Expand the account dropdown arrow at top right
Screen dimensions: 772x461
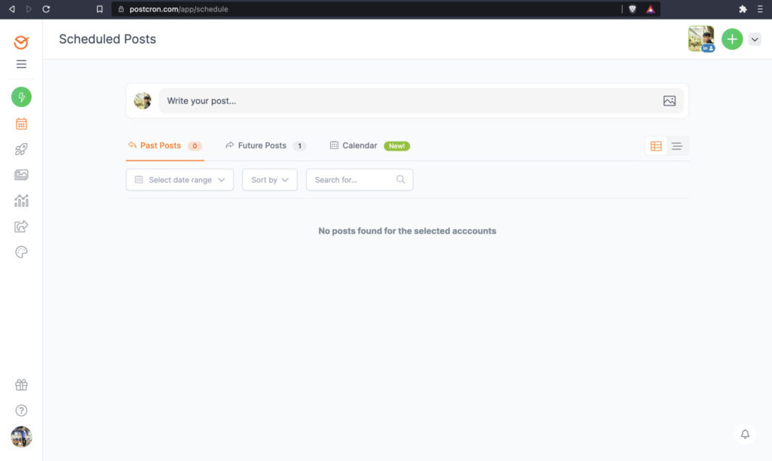click(755, 40)
